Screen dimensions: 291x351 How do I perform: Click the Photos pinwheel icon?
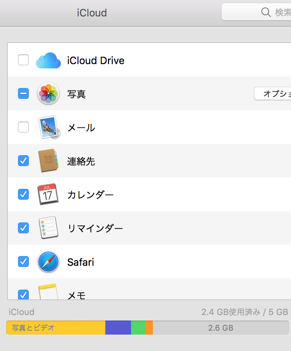pos(48,93)
